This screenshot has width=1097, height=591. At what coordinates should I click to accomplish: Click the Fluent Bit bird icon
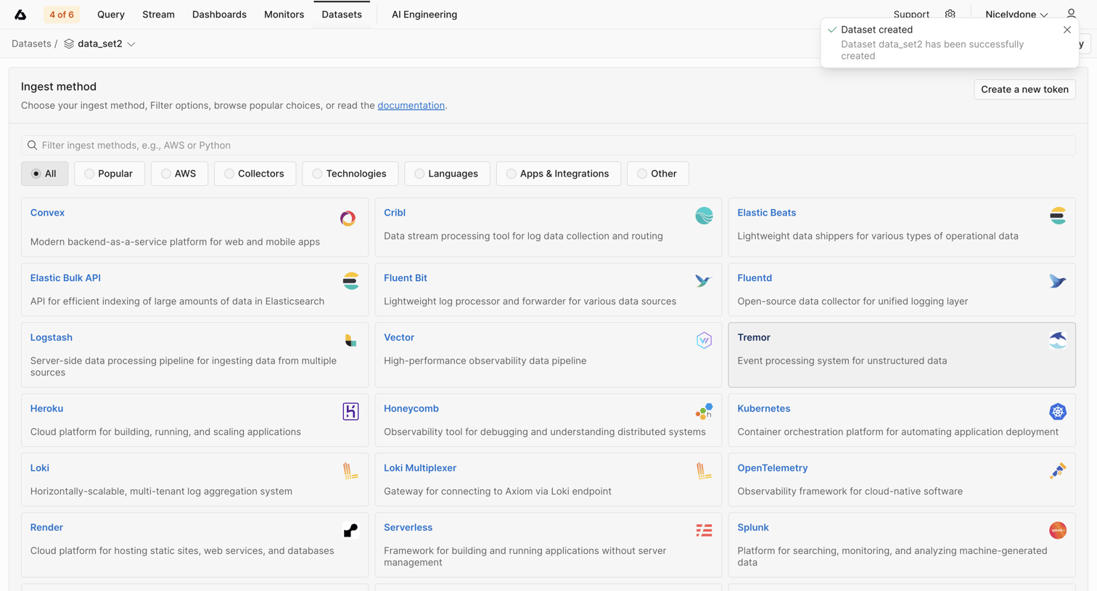(704, 281)
